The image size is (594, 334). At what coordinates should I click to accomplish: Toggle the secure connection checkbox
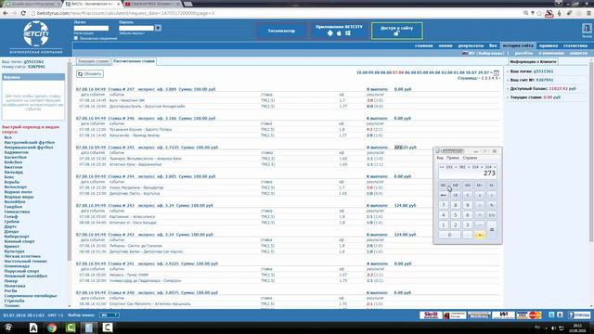(x=76, y=38)
